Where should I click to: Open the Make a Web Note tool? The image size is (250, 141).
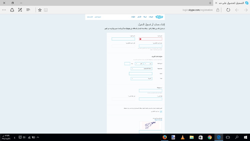pyautogui.click(x=20, y=10)
